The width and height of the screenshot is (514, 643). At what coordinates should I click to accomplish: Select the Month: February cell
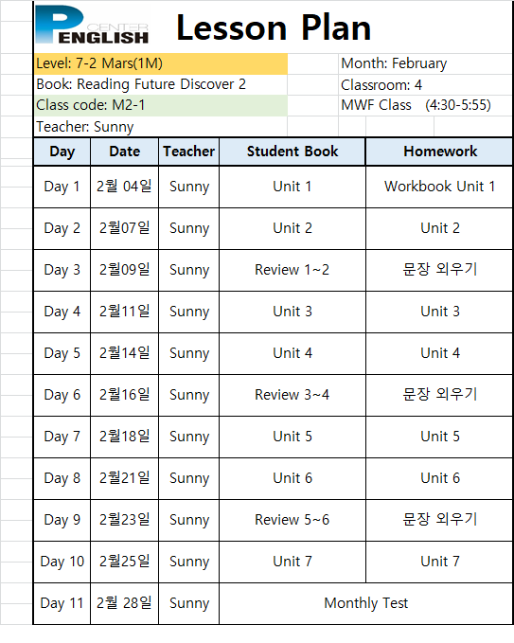(425, 63)
